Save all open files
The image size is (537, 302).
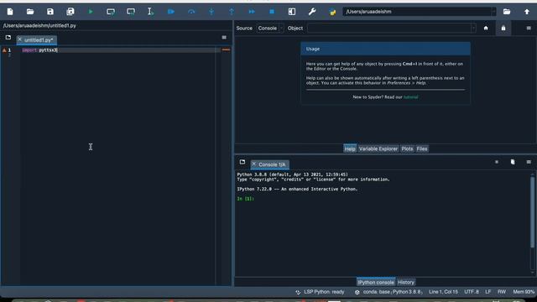click(x=70, y=12)
